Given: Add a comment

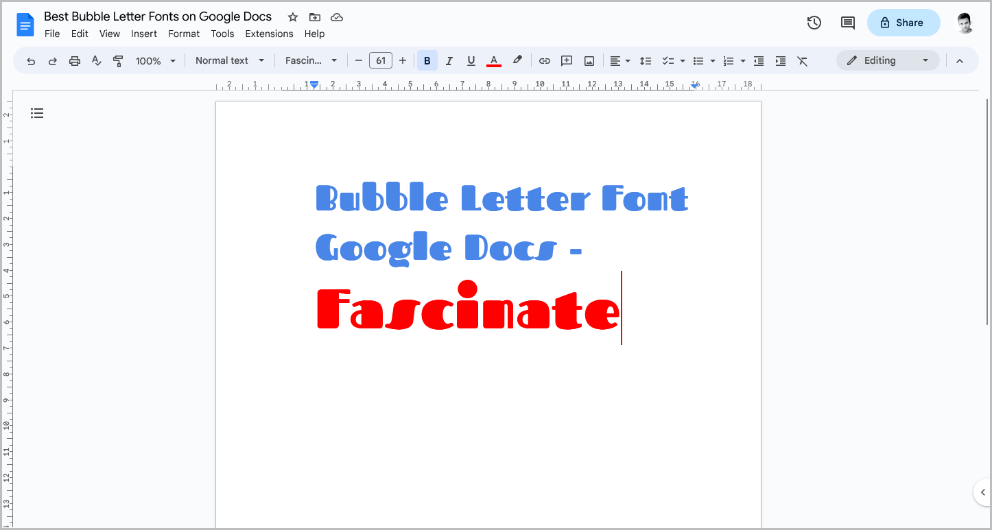Looking at the screenshot, I should coord(566,60).
